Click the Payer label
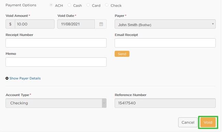This screenshot has height=133, width=223. (119, 16)
